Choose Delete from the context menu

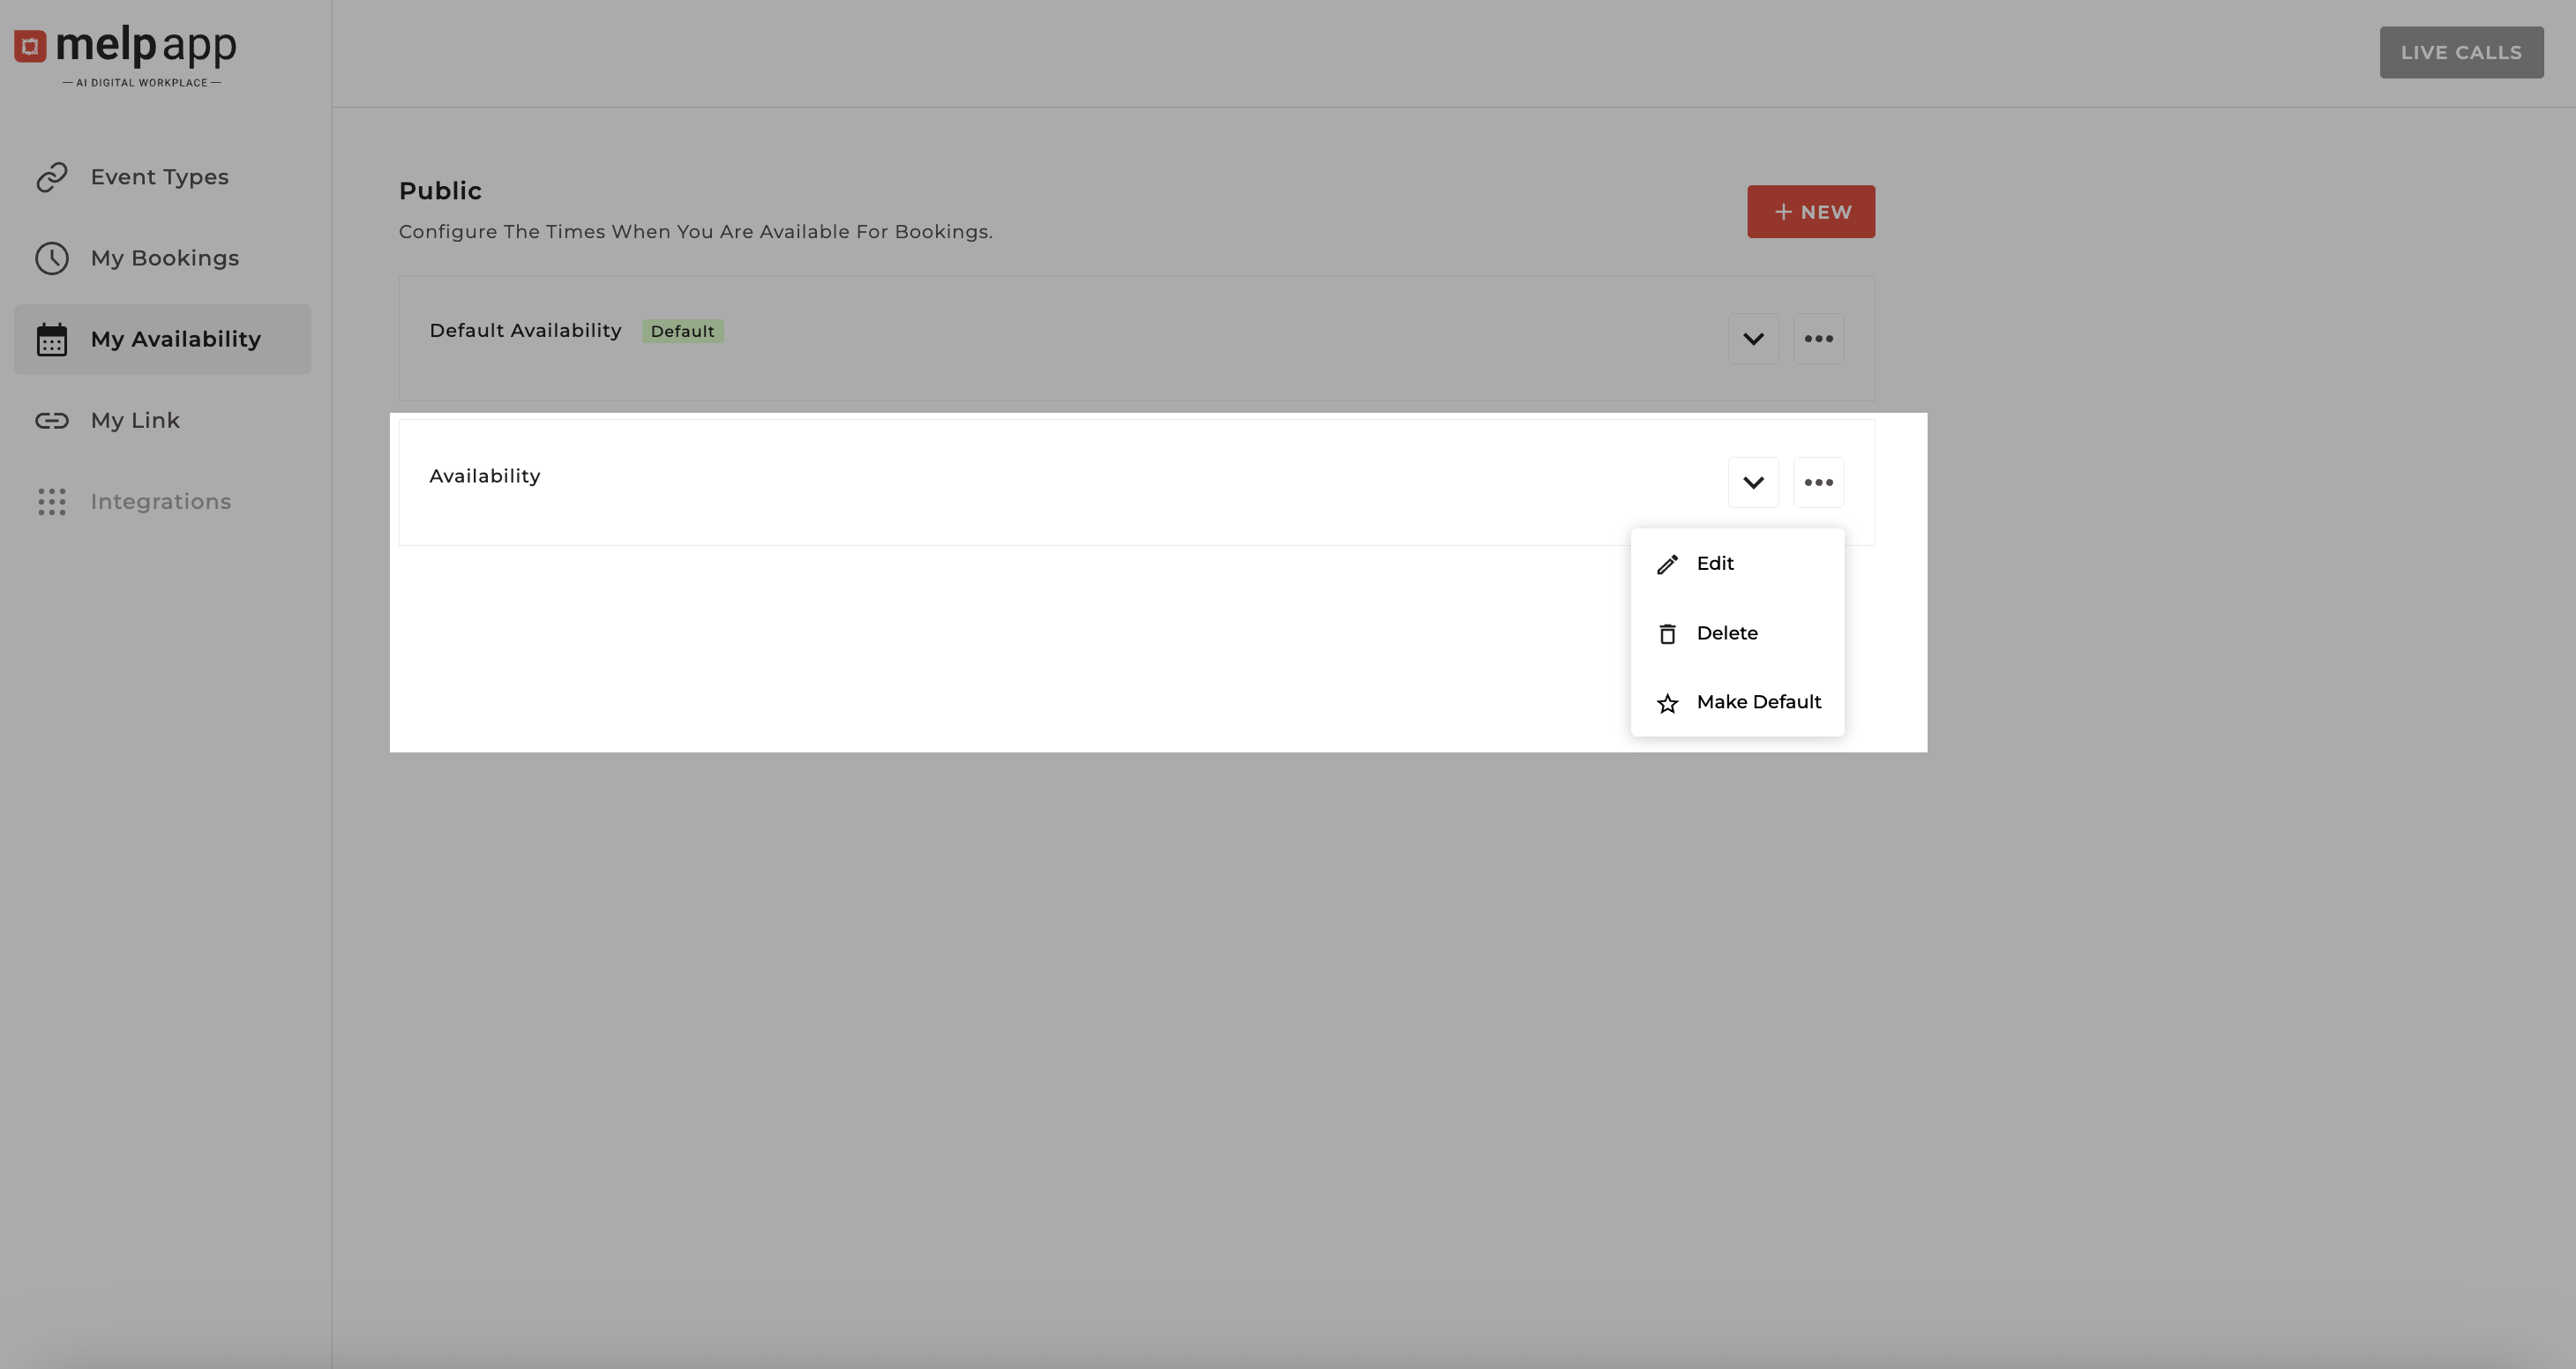pyautogui.click(x=1727, y=633)
